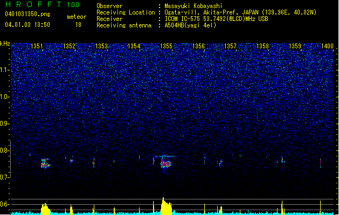Screen dimensions: 339x215
Task: Click the 1353 time marker
Action: pos(102,46)
